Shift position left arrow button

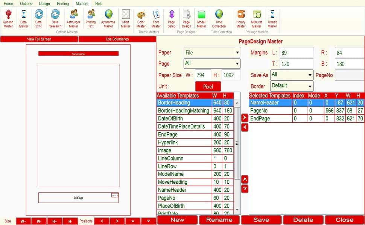click(102, 221)
